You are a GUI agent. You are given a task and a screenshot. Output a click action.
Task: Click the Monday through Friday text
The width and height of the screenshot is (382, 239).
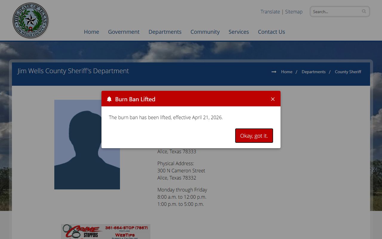click(x=182, y=190)
